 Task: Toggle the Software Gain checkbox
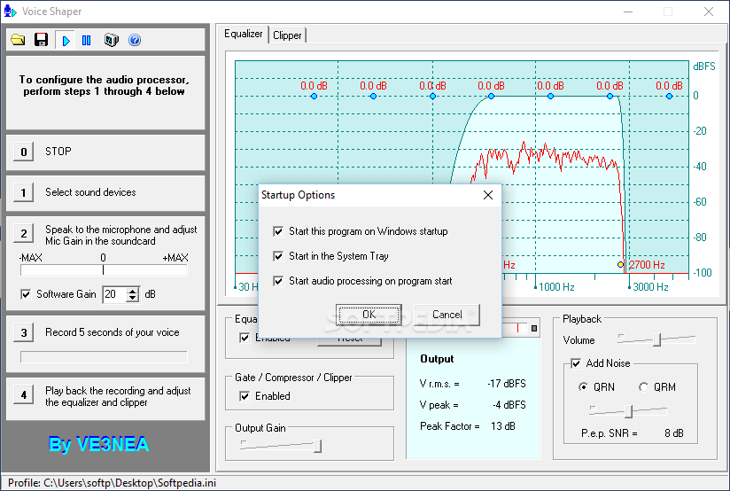[26, 294]
